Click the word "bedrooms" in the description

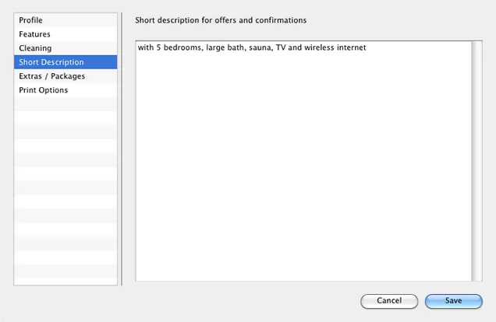(182, 47)
